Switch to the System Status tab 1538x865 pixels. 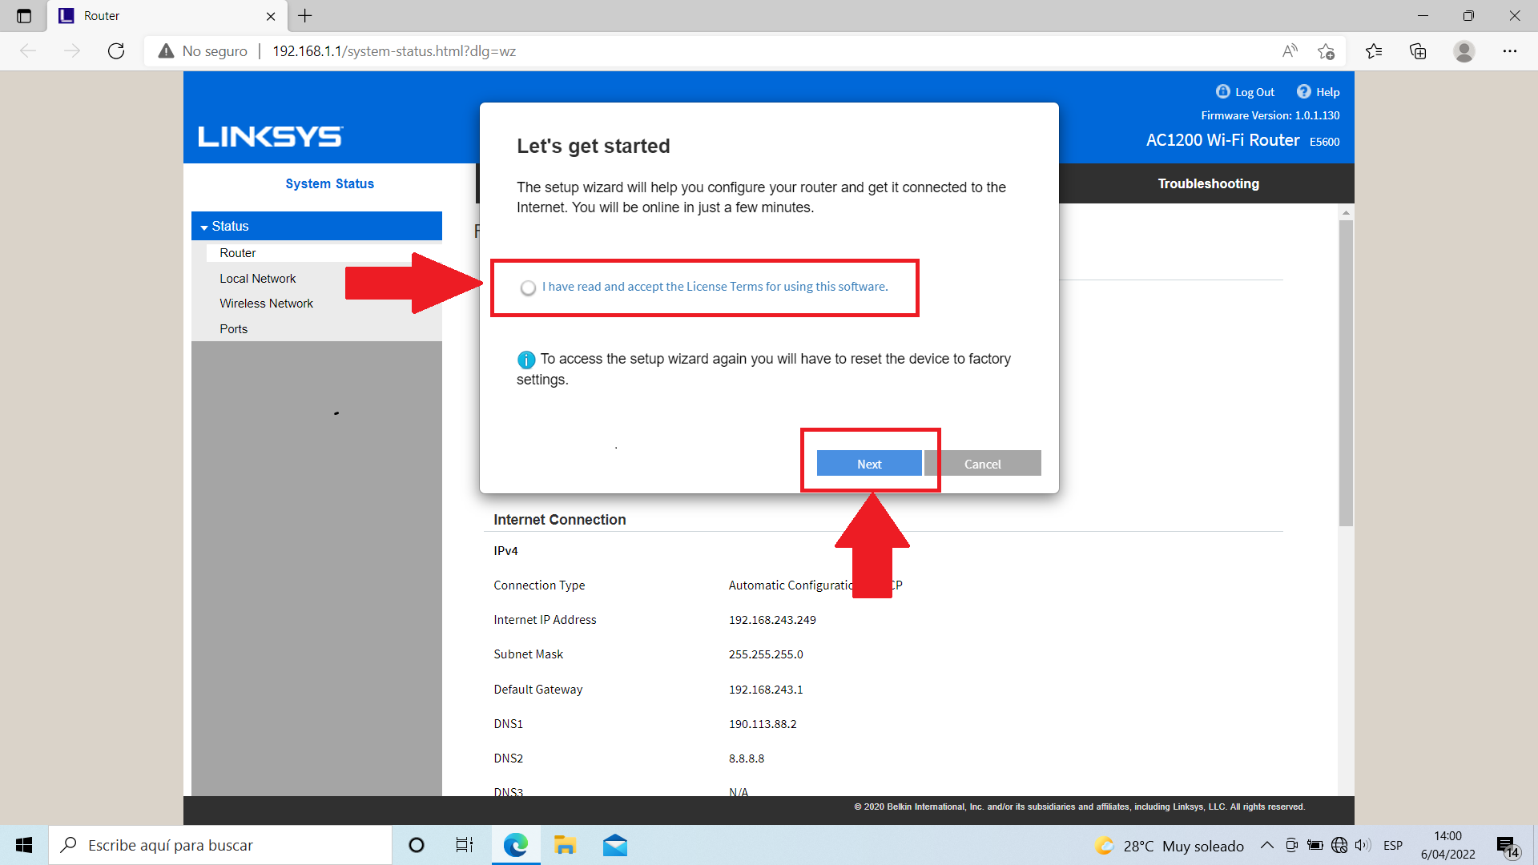pos(329,183)
